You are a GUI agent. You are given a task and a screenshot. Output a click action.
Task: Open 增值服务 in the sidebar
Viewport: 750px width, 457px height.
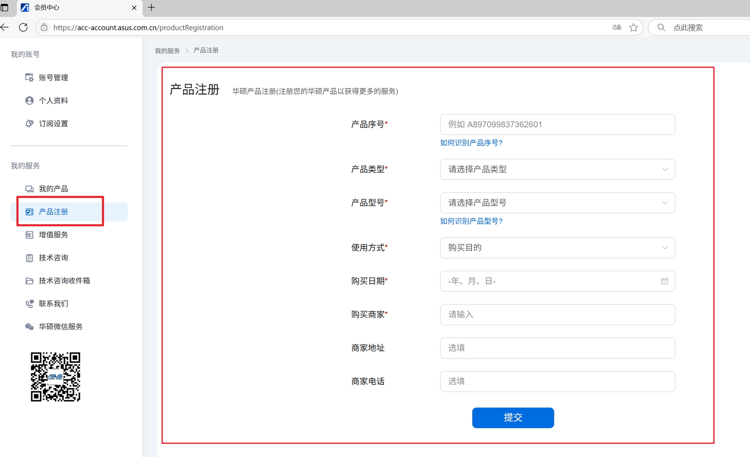53,235
